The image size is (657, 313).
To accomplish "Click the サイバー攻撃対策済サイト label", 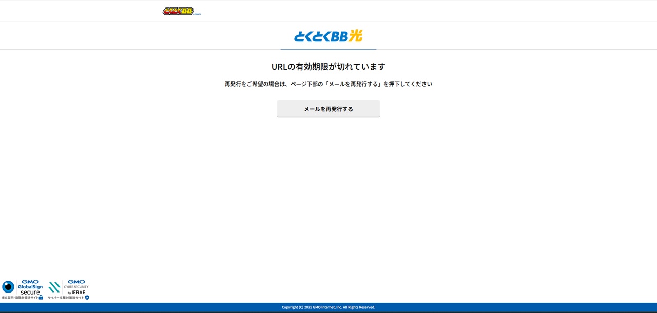I will point(65,297).
